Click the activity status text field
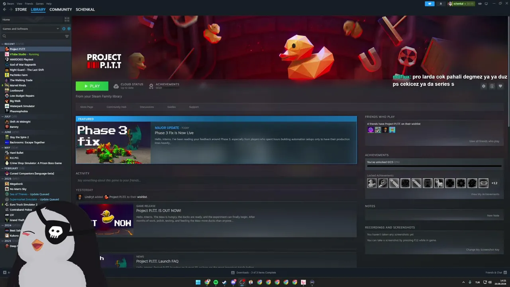The width and height of the screenshot is (510, 287). (216, 180)
